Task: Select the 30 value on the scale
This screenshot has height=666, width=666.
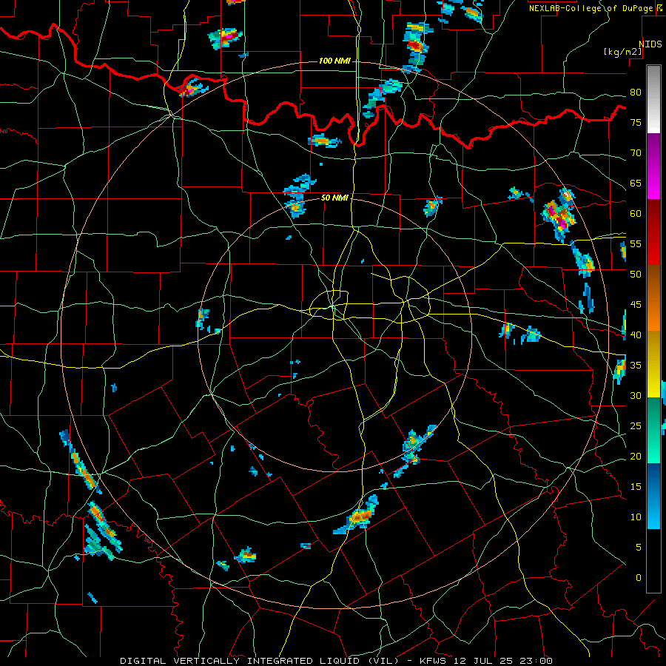Action: [636, 395]
